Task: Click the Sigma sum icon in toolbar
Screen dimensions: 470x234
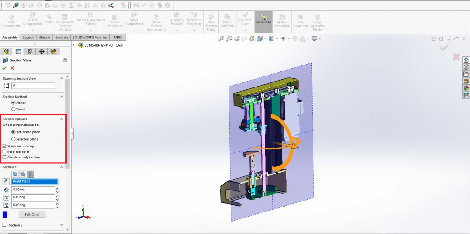Action: [71, 5]
